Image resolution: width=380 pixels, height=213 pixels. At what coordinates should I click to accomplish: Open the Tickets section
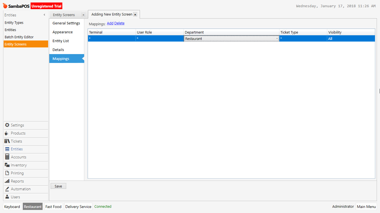click(x=16, y=141)
